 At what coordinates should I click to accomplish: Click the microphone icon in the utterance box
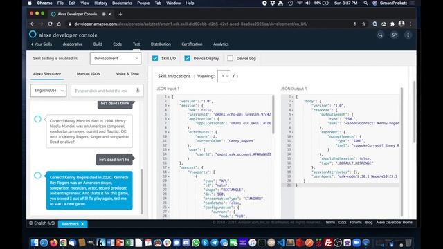[138, 91]
